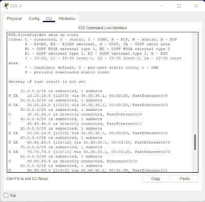The width and height of the screenshot is (205, 202).
Task: Click the 70.70.70.0 route entry
Action: point(89,152)
